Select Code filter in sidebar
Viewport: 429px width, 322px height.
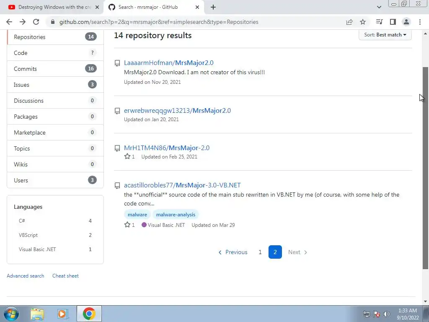click(x=55, y=53)
